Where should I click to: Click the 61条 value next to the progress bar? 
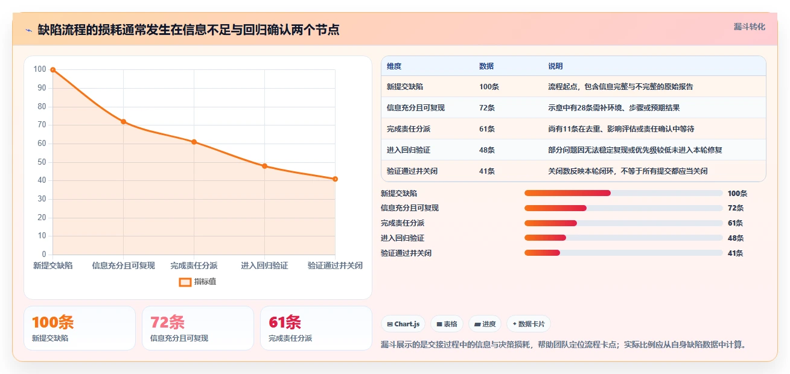click(x=736, y=223)
